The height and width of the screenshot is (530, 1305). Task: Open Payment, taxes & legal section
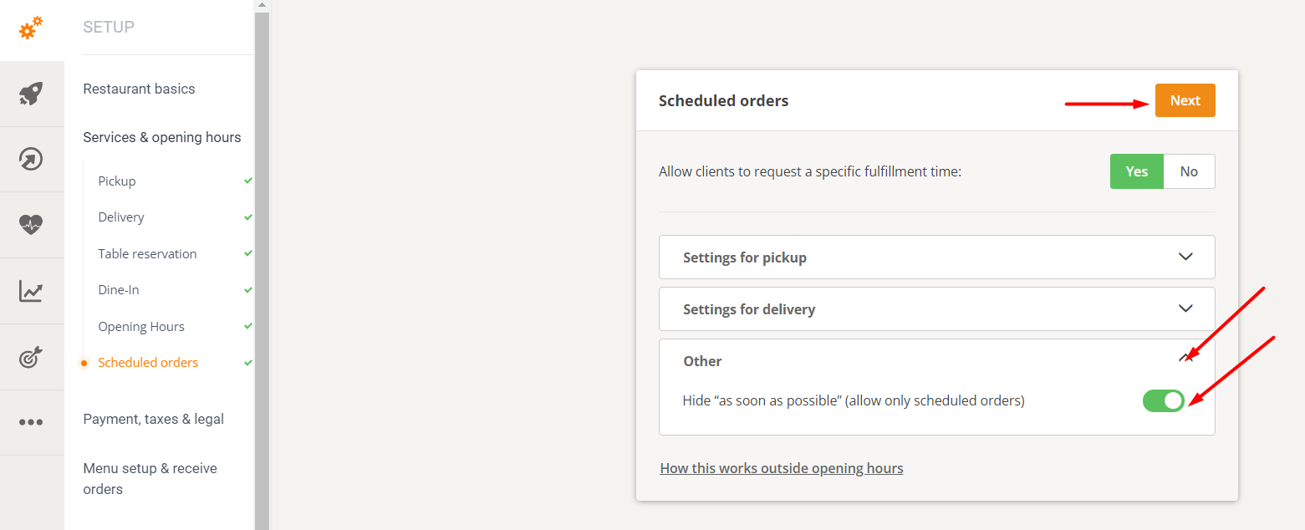click(153, 419)
